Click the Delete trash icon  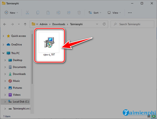79,13
